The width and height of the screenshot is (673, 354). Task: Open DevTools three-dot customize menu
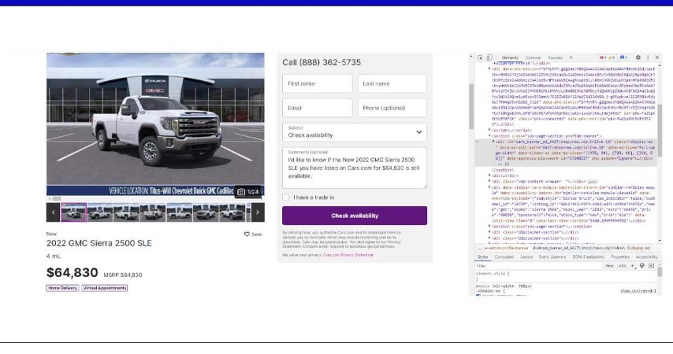648,57
